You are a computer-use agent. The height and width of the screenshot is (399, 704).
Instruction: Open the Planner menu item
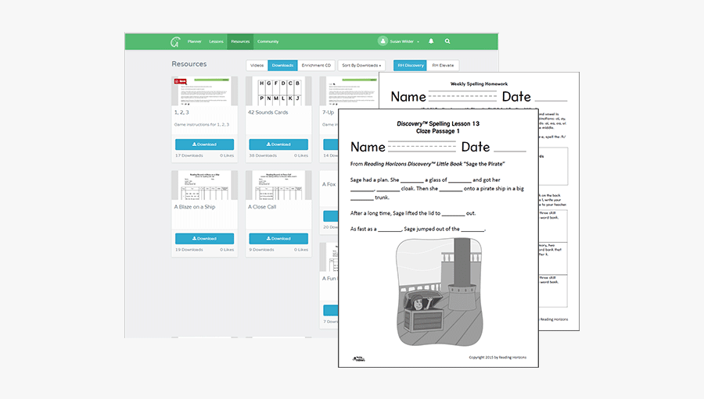(x=195, y=41)
